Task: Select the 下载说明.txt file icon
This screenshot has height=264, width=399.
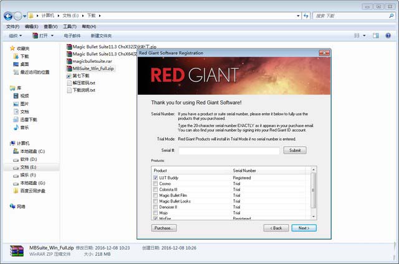Action: coord(69,90)
